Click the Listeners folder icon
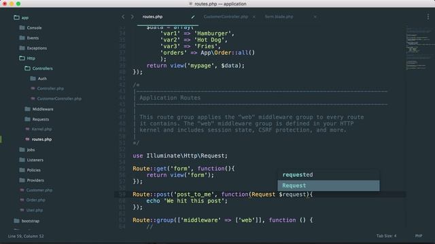 (22, 160)
